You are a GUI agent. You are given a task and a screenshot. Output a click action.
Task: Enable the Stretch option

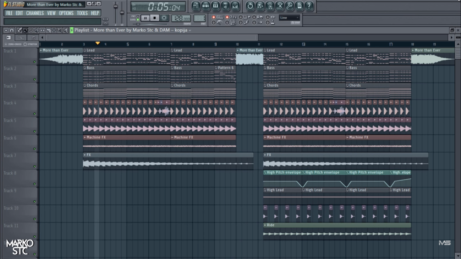coord(25,44)
